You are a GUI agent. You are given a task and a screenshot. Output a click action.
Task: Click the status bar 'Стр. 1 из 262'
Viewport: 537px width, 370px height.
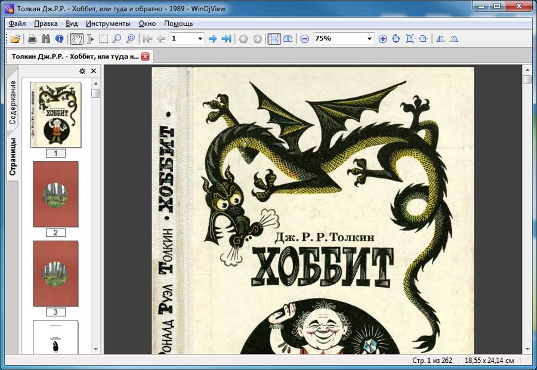click(x=432, y=360)
